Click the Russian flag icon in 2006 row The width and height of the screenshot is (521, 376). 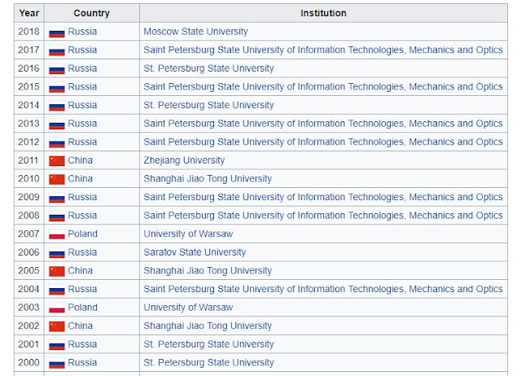[57, 253]
